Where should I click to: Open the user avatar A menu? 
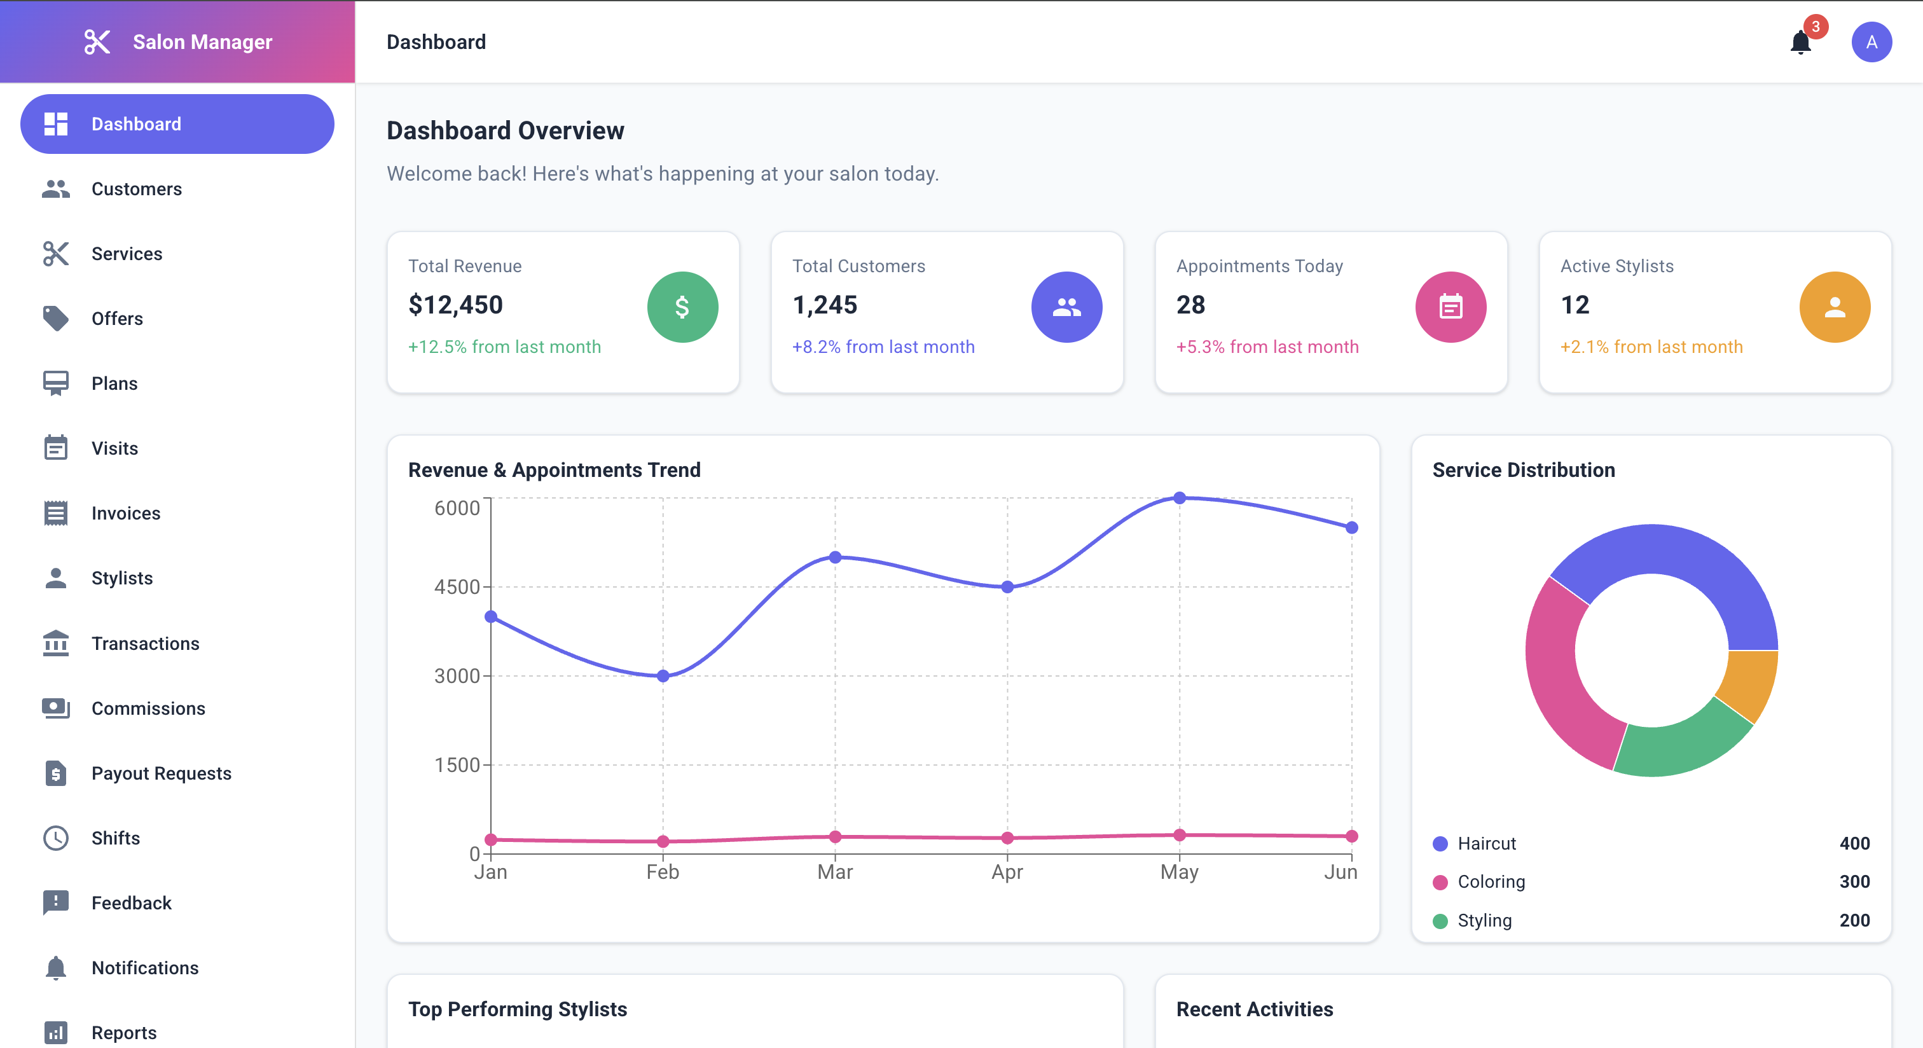[x=1871, y=42]
